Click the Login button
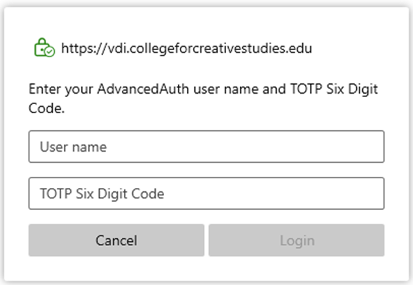This screenshot has width=413, height=285. [296, 240]
